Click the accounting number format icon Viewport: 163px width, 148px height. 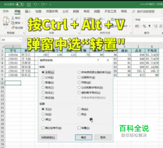coord(137,26)
